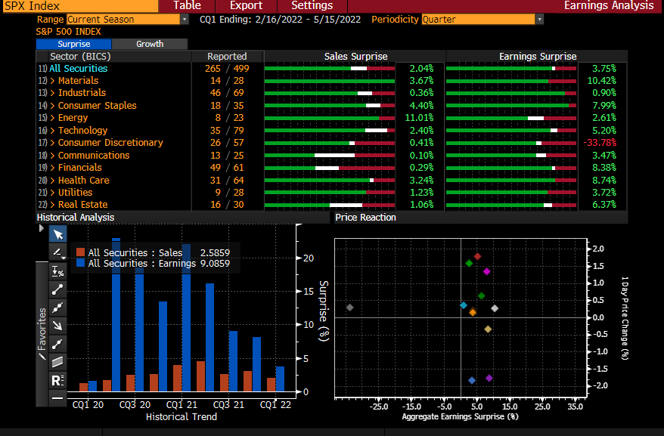This screenshot has width=664, height=436.
Task: Expand the Technology sector row
Action: 52,131
